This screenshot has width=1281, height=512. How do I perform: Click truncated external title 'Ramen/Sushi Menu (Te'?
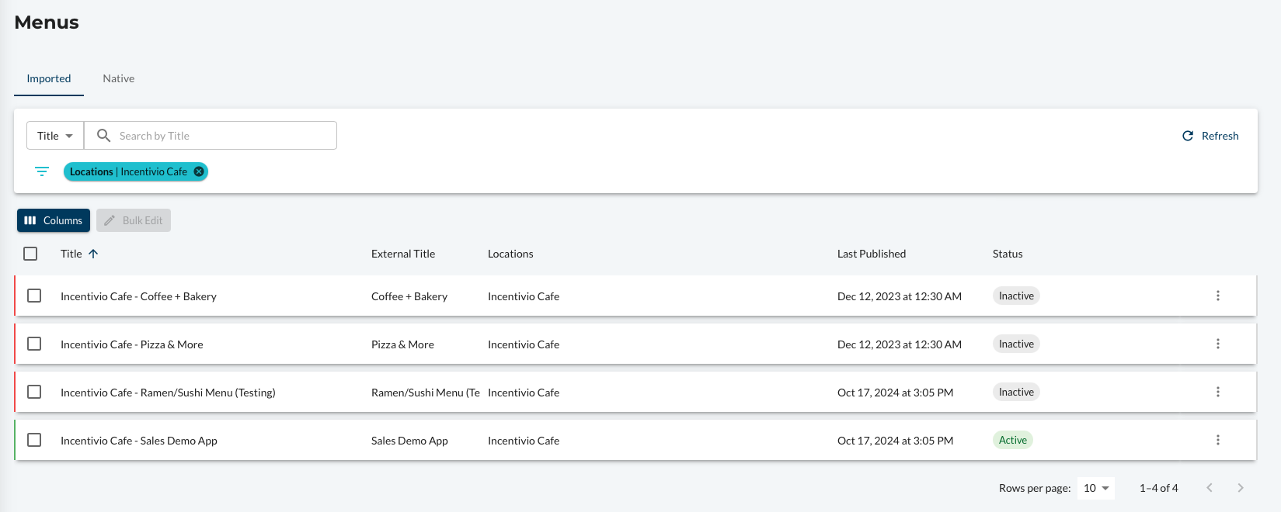pyautogui.click(x=426, y=393)
